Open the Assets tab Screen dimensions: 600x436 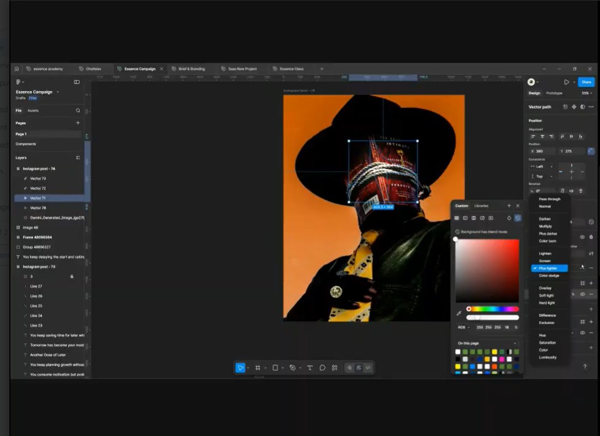33,110
